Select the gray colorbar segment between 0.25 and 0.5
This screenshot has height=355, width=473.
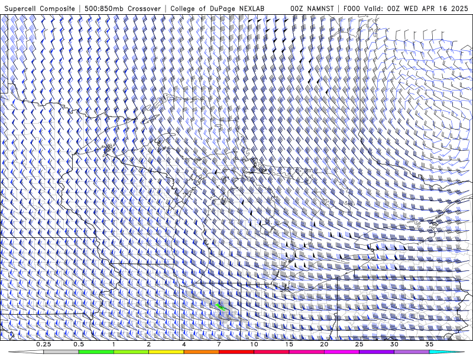click(61, 352)
